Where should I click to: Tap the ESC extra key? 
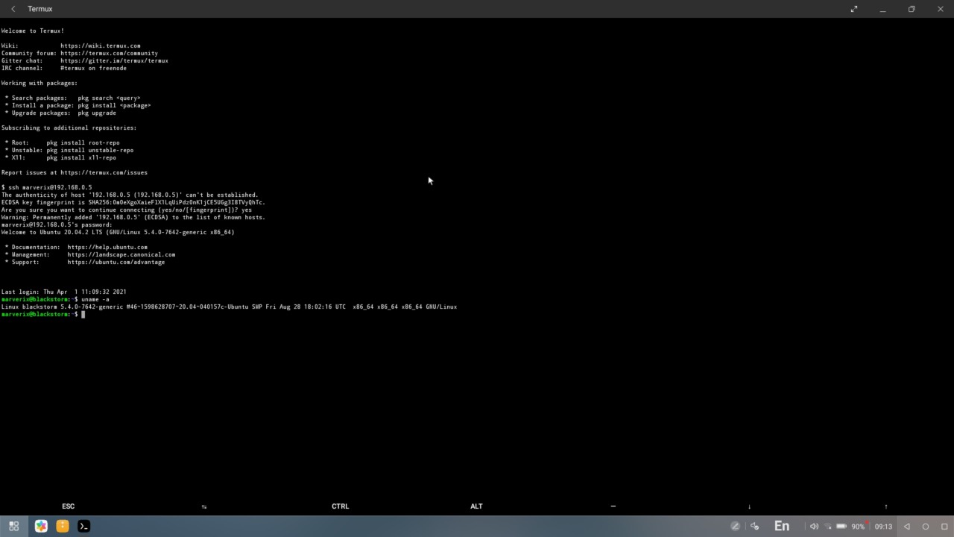pyautogui.click(x=68, y=506)
